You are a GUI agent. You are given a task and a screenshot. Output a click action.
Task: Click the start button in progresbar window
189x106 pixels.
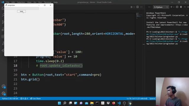click(22, 11)
